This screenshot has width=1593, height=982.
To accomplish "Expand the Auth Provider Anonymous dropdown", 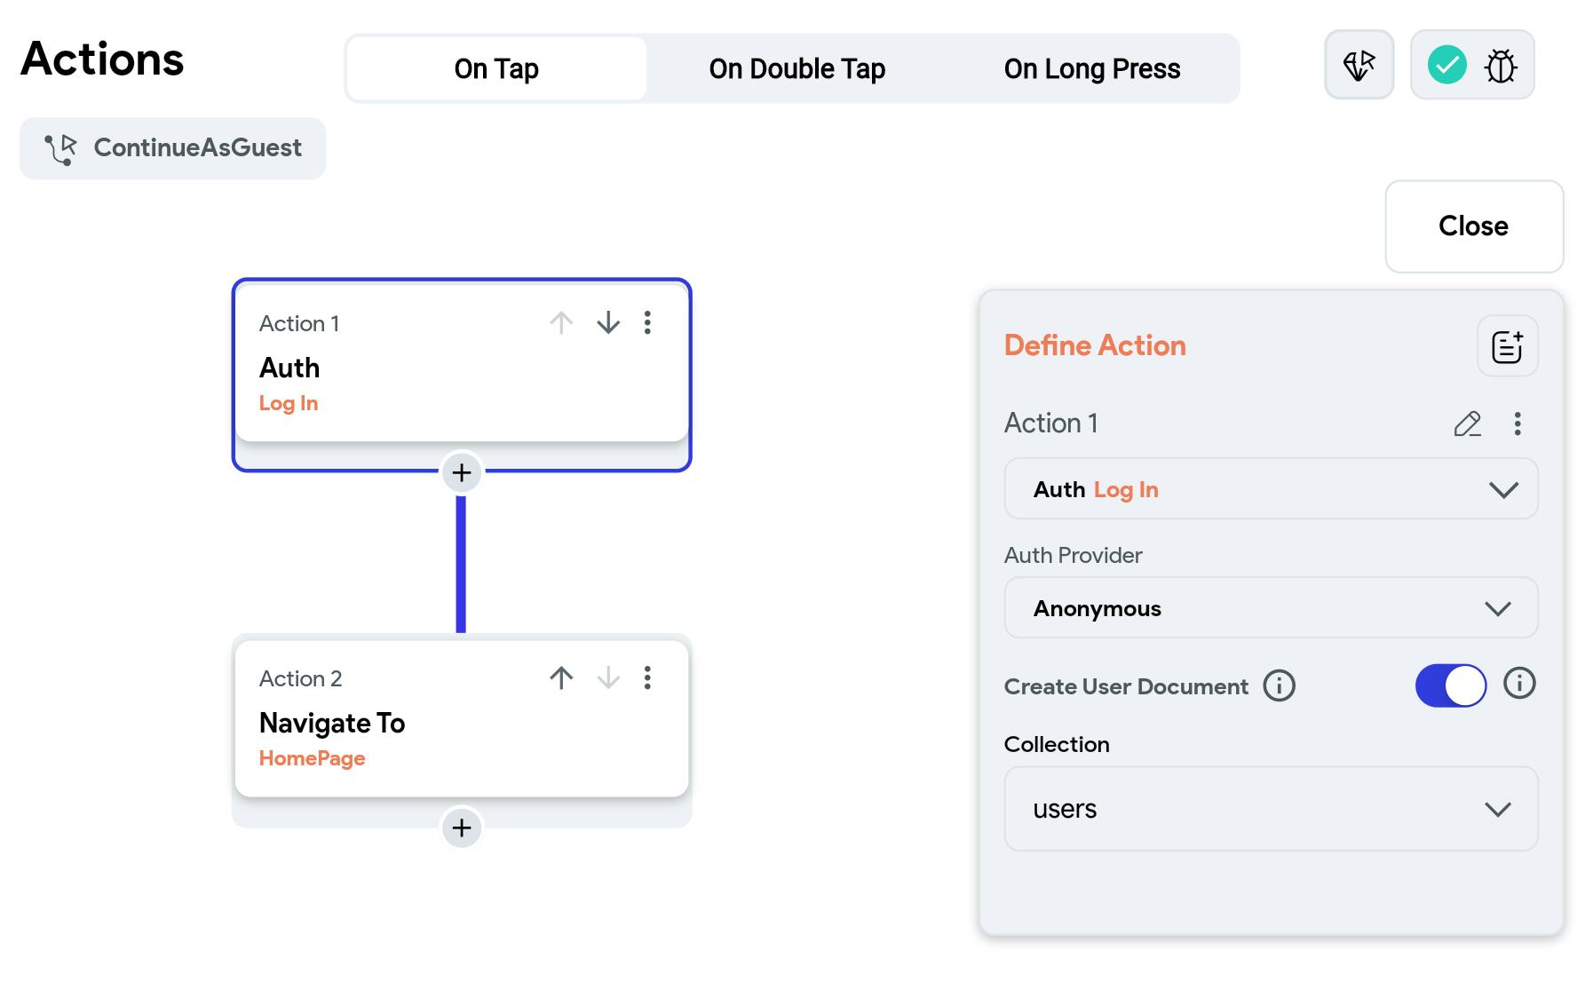I will click(x=1271, y=608).
